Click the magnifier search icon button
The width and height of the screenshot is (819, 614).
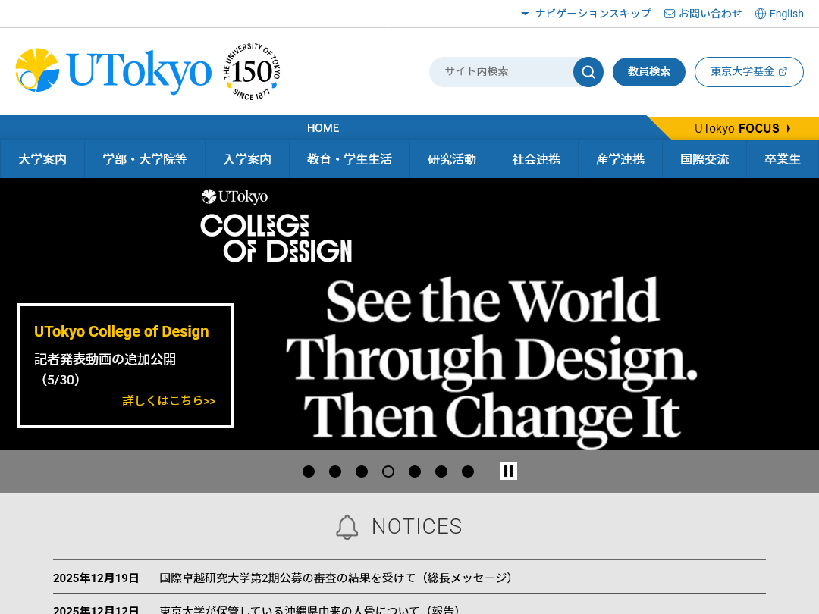coord(588,72)
